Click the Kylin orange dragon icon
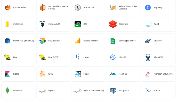178x100 pixels. point(43,74)
